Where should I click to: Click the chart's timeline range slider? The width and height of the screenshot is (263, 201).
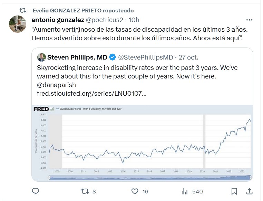(x=150, y=177)
